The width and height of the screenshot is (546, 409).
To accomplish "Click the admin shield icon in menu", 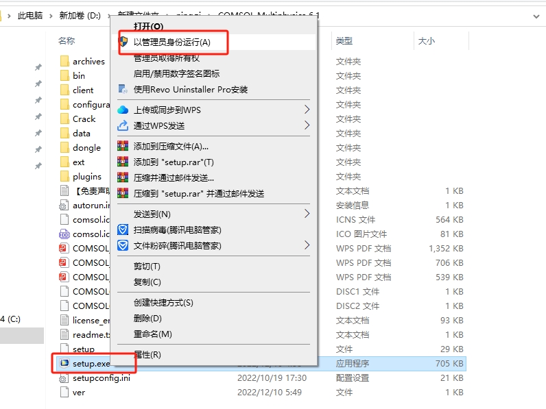I will [x=123, y=42].
